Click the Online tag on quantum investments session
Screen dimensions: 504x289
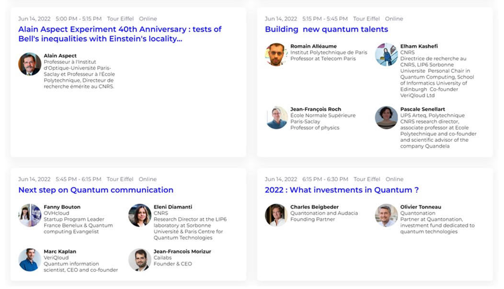point(394,179)
